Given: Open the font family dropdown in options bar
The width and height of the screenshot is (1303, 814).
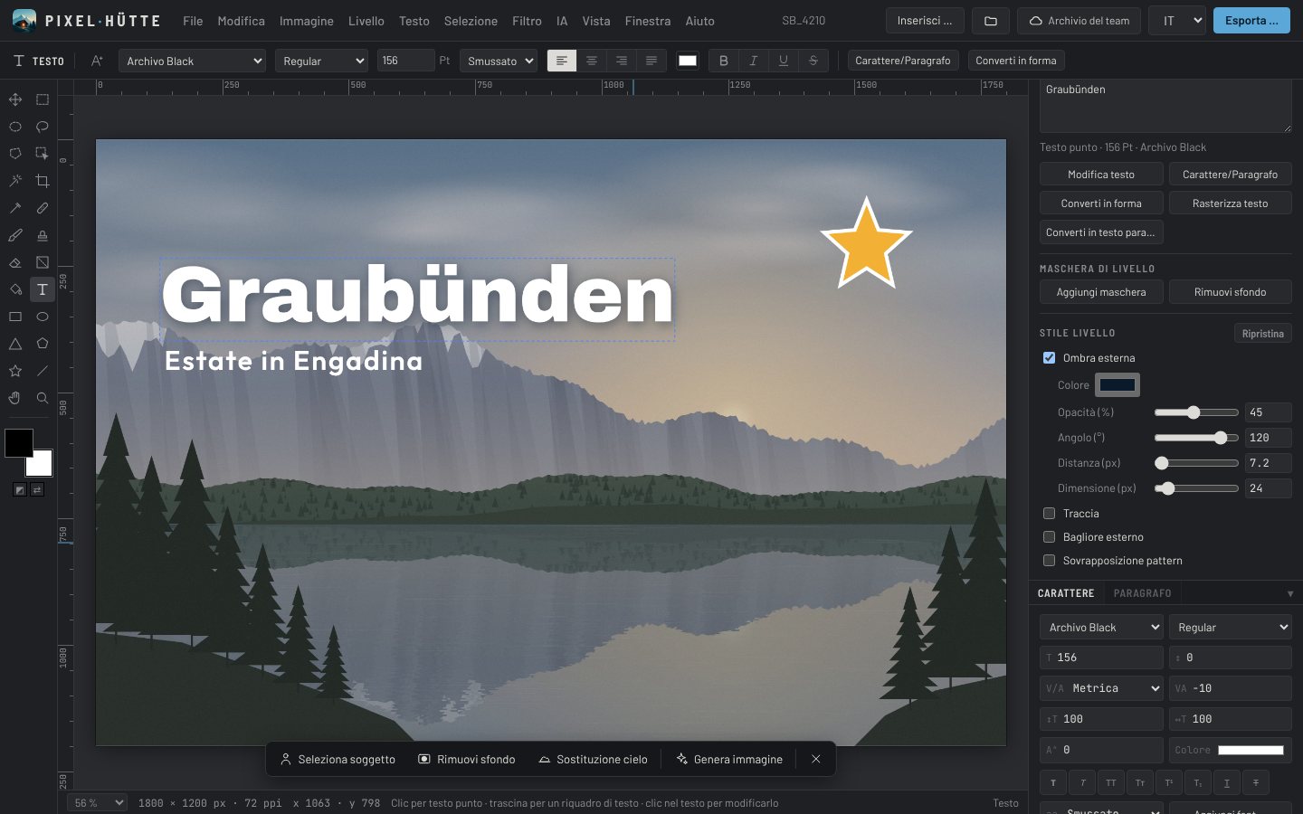Looking at the screenshot, I should pos(193,61).
